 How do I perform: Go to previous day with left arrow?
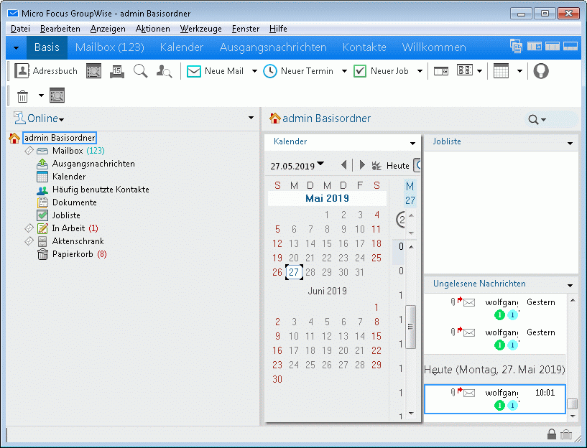pos(343,165)
